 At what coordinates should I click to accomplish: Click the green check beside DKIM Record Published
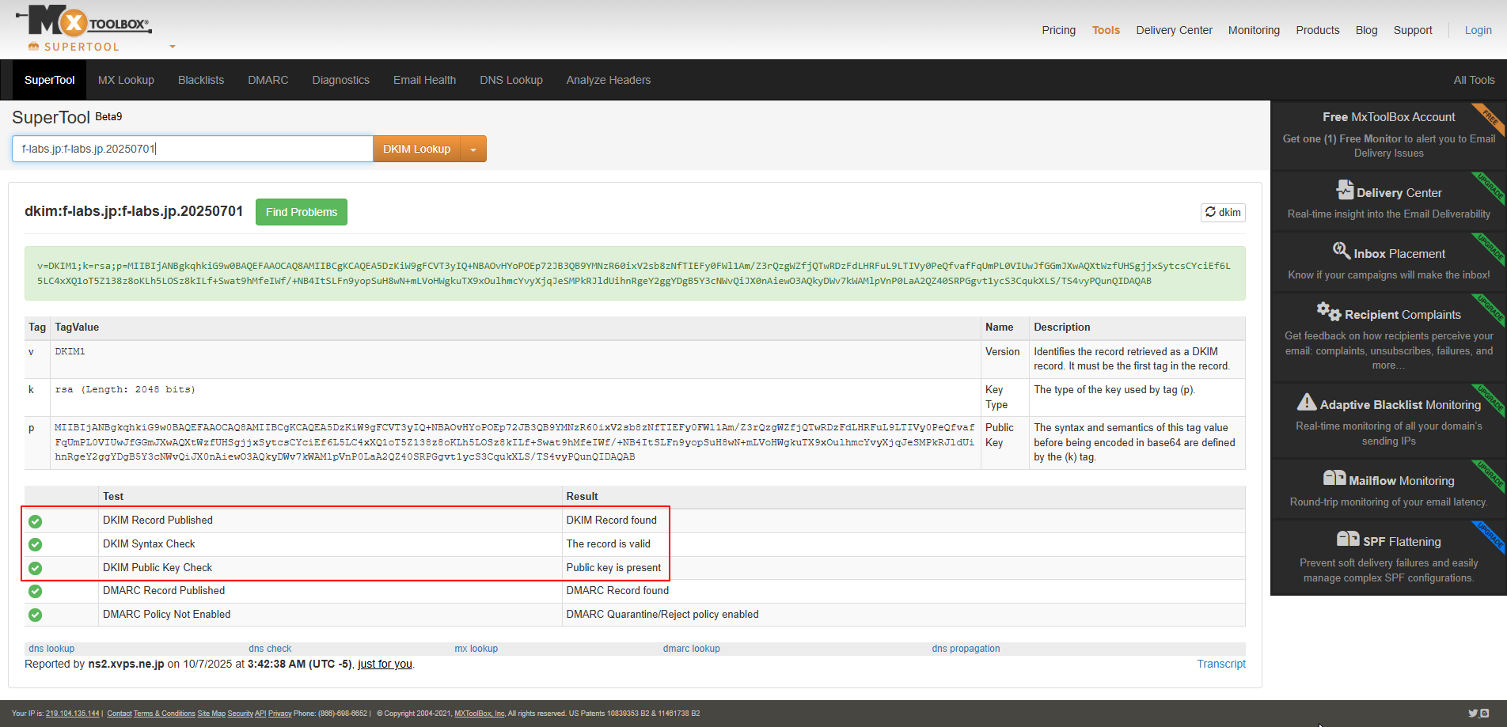tap(36, 521)
